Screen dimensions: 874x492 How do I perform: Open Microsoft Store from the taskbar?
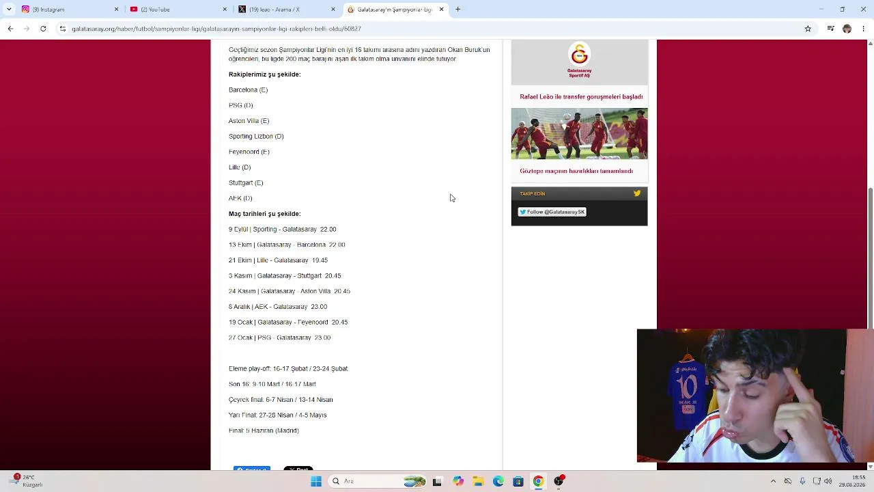click(518, 481)
